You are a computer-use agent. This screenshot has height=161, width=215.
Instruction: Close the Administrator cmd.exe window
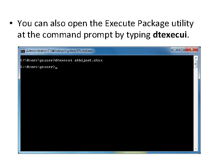192,49
